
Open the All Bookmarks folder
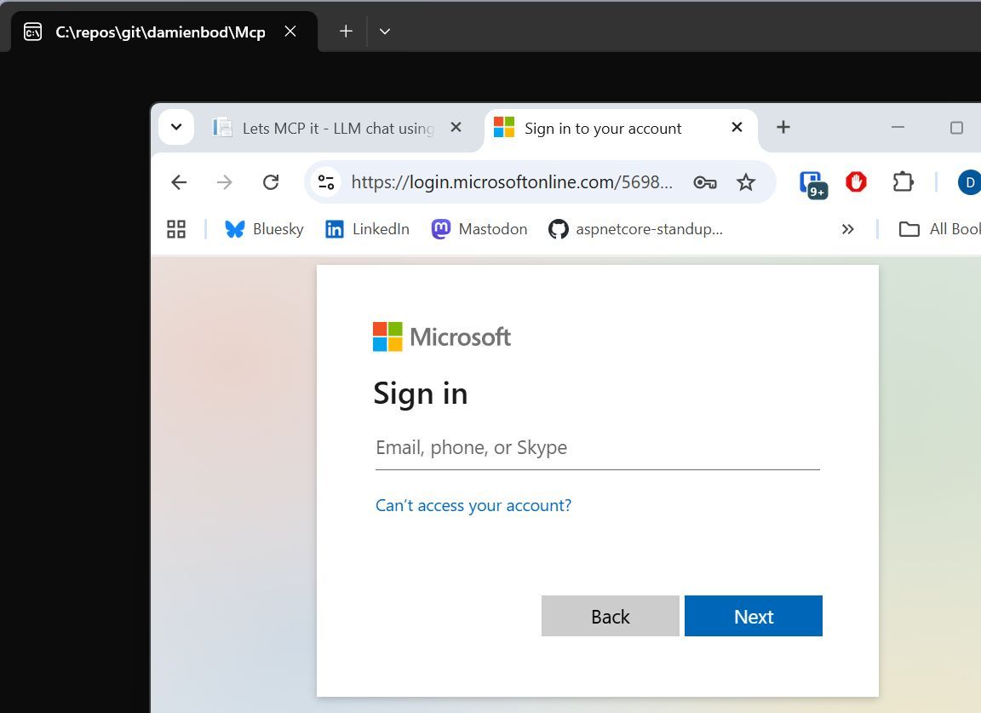click(x=939, y=229)
